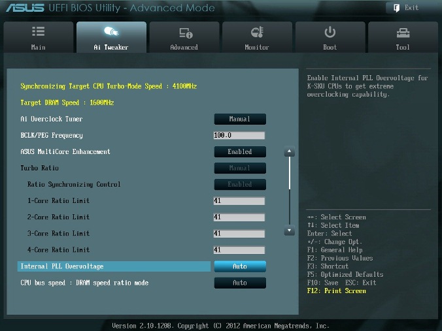Open Ratio Synchronizing Control Enabled dropdown
The height and width of the screenshot is (331, 442).
point(240,184)
